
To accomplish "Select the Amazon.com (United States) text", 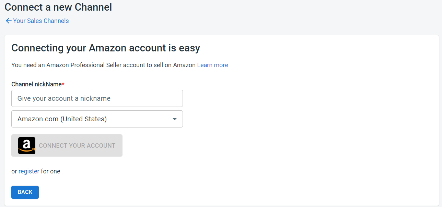I will click(62, 119).
